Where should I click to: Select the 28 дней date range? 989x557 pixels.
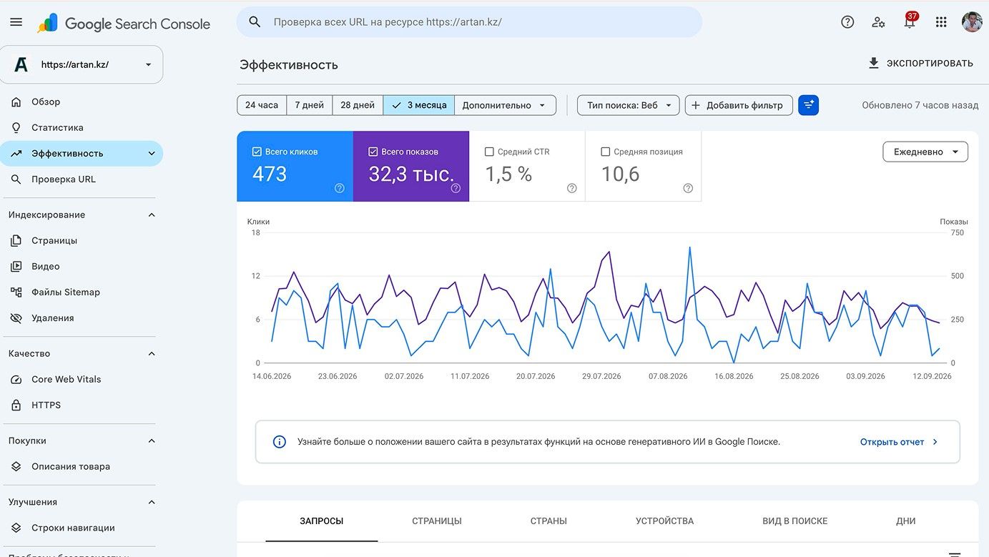358,105
